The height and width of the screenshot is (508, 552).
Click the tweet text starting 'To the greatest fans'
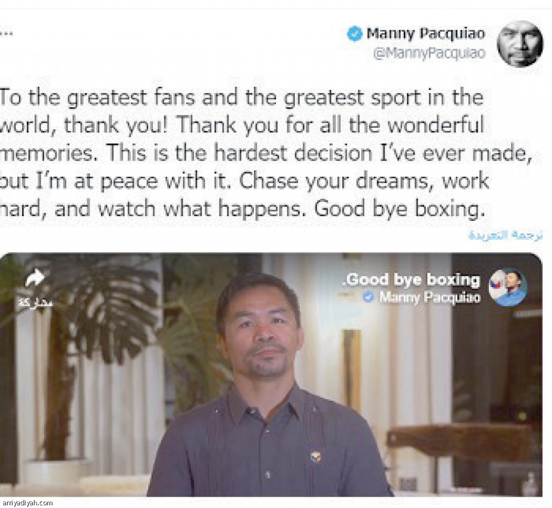266,153
